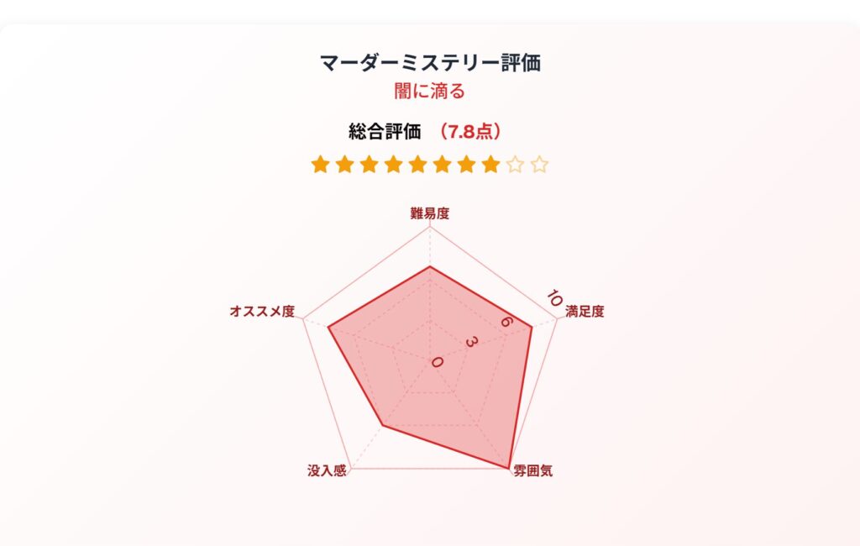
Task: Click the 雰囲気 data point at the max vertex
Action: coord(508,468)
